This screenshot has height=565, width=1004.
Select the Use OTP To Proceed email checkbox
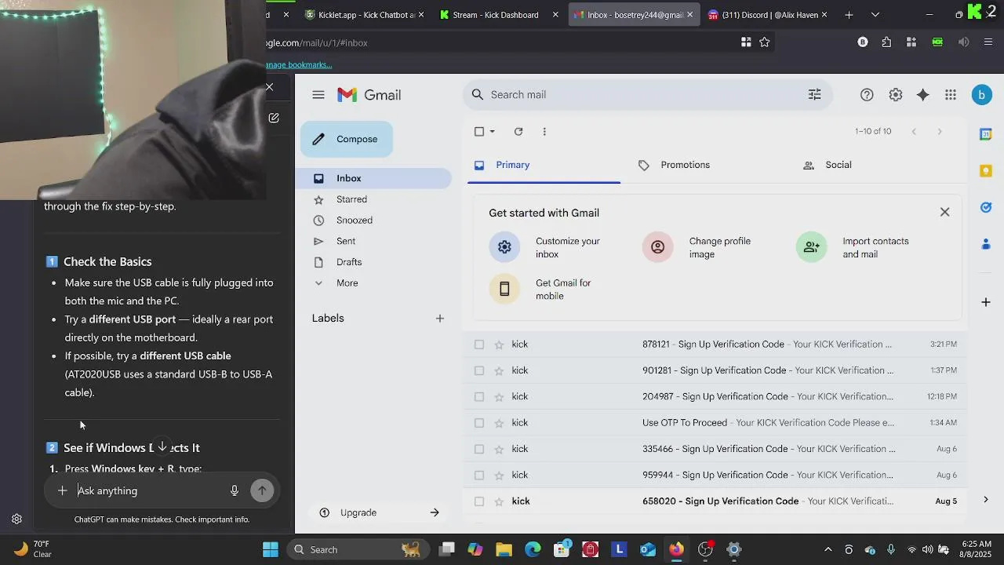tap(479, 423)
